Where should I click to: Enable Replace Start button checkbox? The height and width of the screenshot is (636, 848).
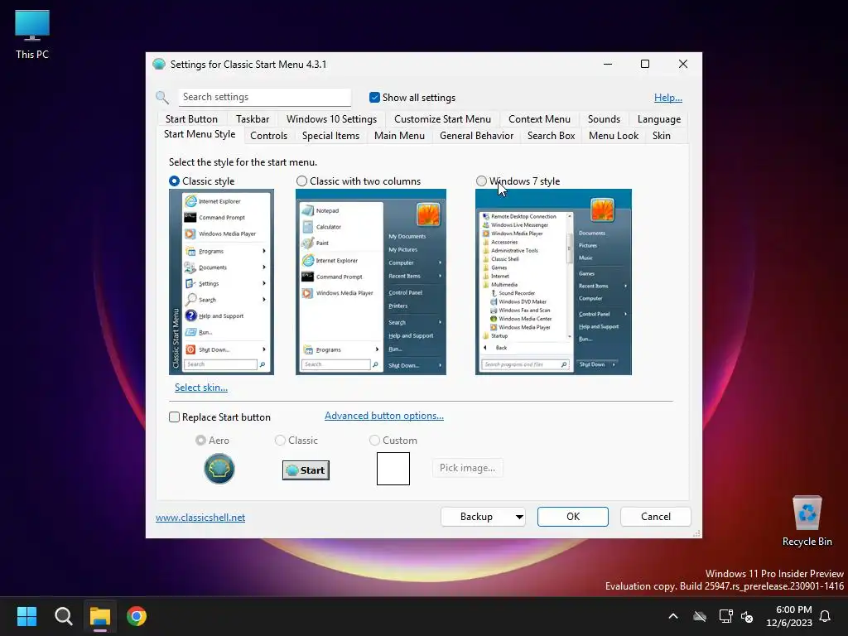pos(174,417)
